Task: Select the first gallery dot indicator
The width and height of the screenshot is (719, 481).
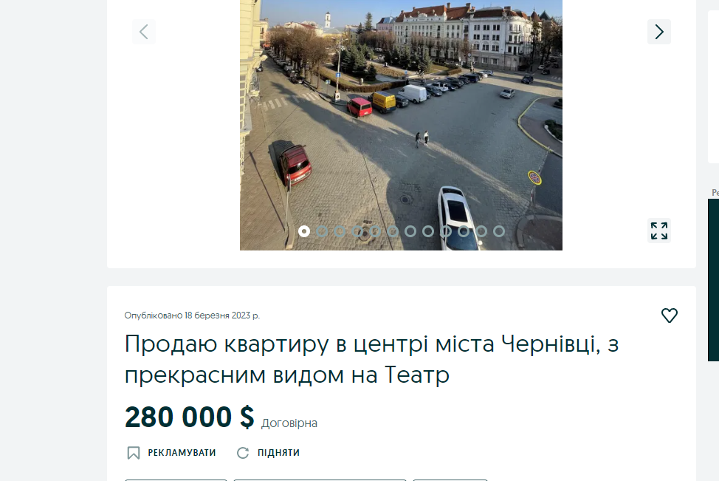Action: [304, 231]
